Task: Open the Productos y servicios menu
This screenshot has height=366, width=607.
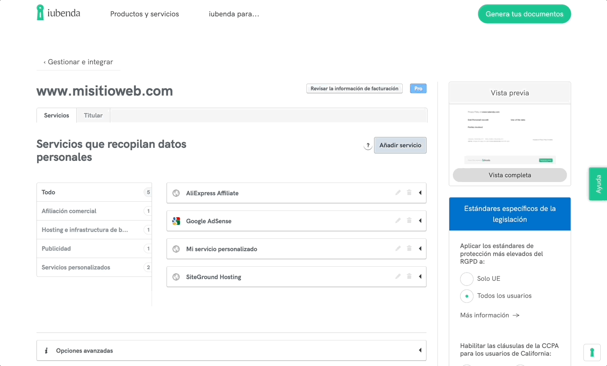Action: click(x=145, y=14)
